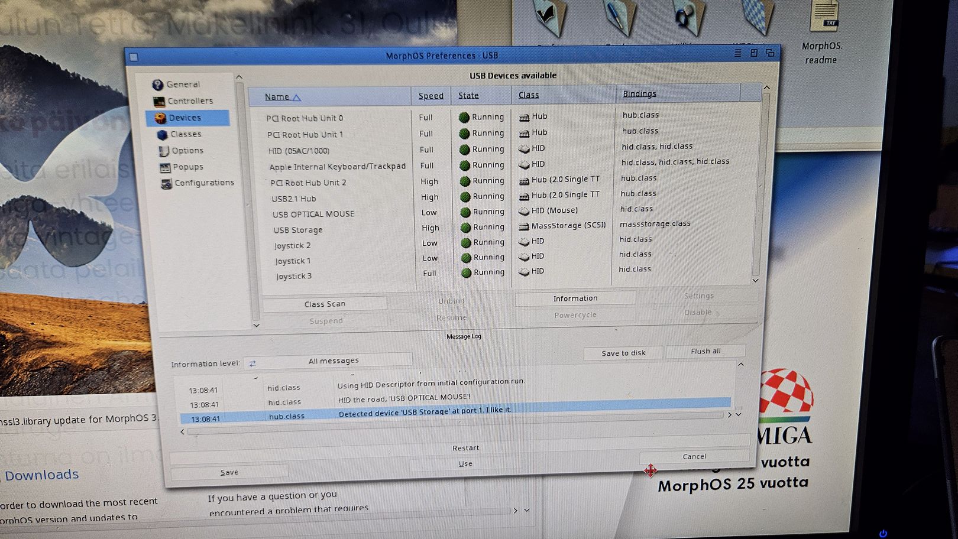Open the Options sidebar icon
Screen dimensions: 958x539
pos(164,151)
